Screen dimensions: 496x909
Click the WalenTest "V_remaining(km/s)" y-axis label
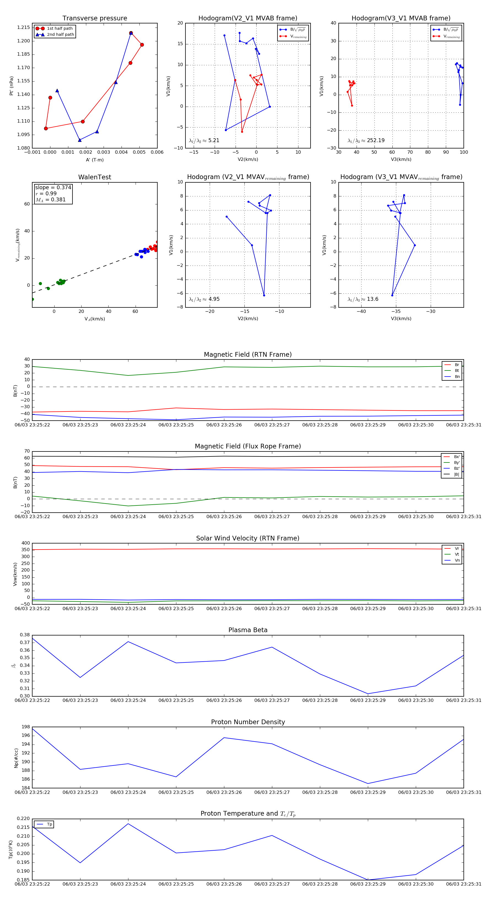pos(17,245)
